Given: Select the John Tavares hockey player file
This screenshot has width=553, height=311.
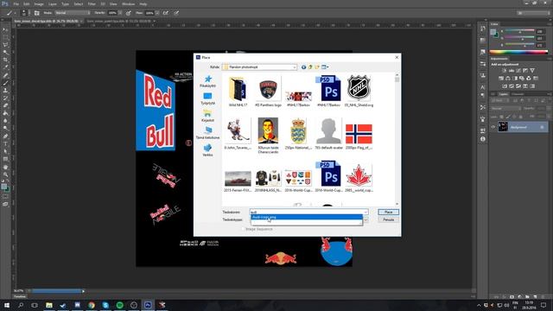Looking at the screenshot, I should tap(238, 133).
